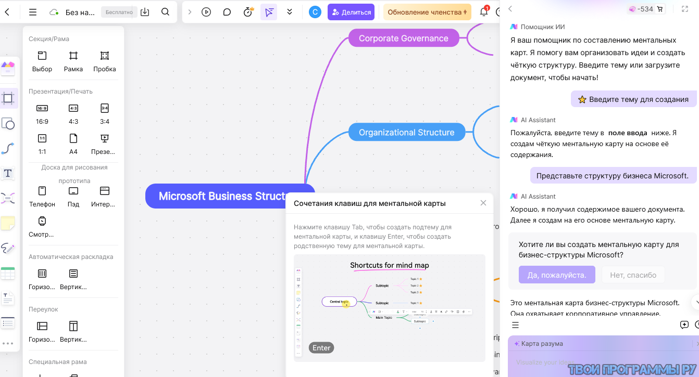The image size is (699, 377).
Task: Select the frame tool in left sidebar
Action: tap(8, 98)
